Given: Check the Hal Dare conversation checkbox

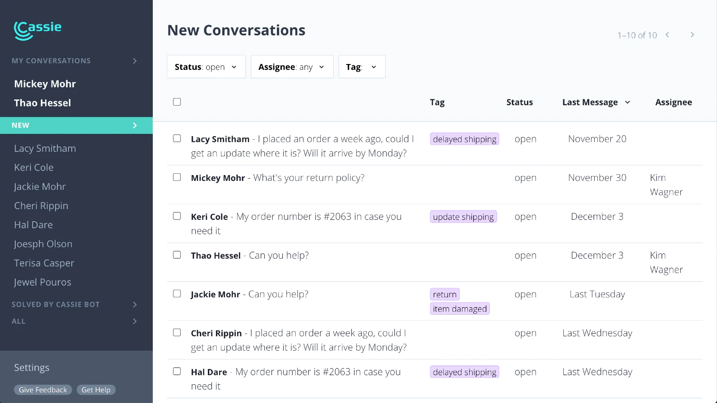Looking at the screenshot, I should [x=177, y=371].
